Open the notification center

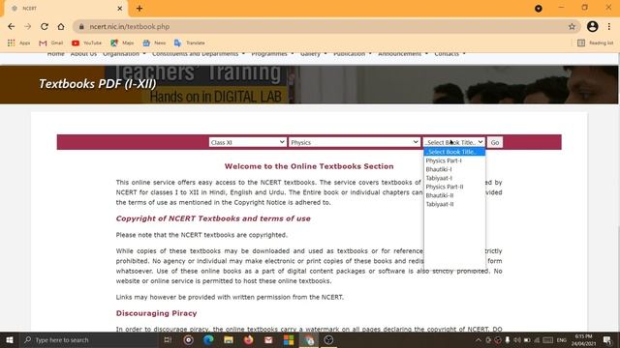(607, 339)
